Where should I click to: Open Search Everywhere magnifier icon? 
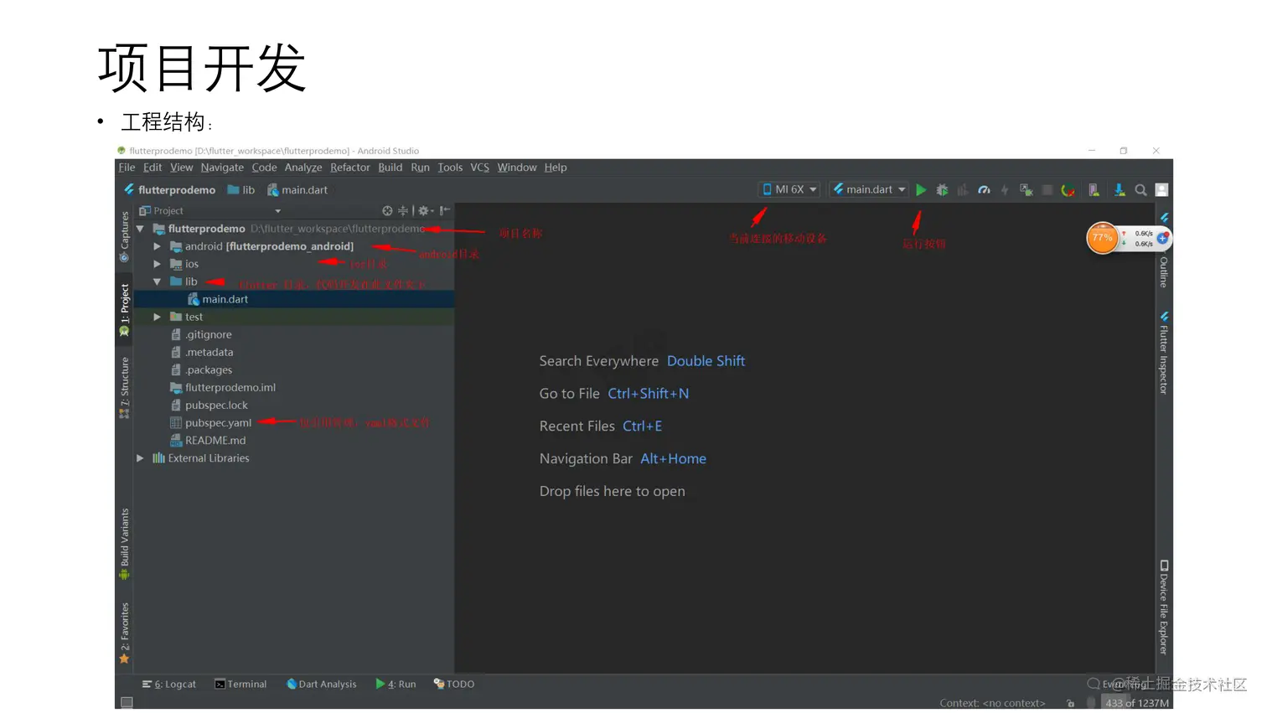(1140, 189)
